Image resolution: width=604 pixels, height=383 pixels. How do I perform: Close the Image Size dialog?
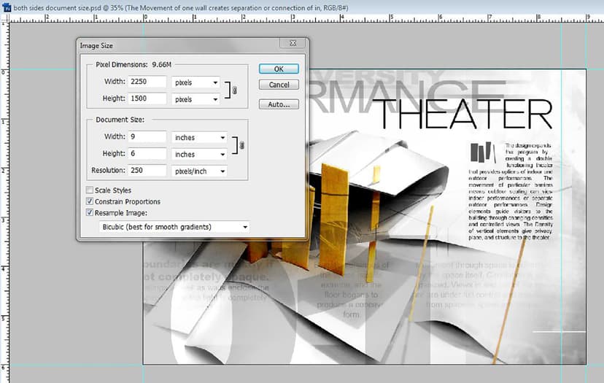coord(293,44)
